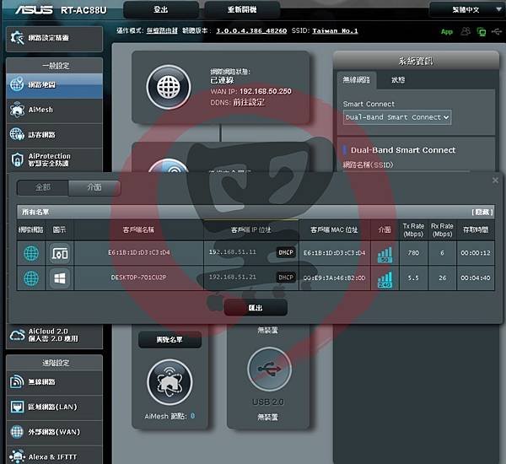Click the 瀏覽名單 view list button
506x464 pixels.
coord(170,339)
